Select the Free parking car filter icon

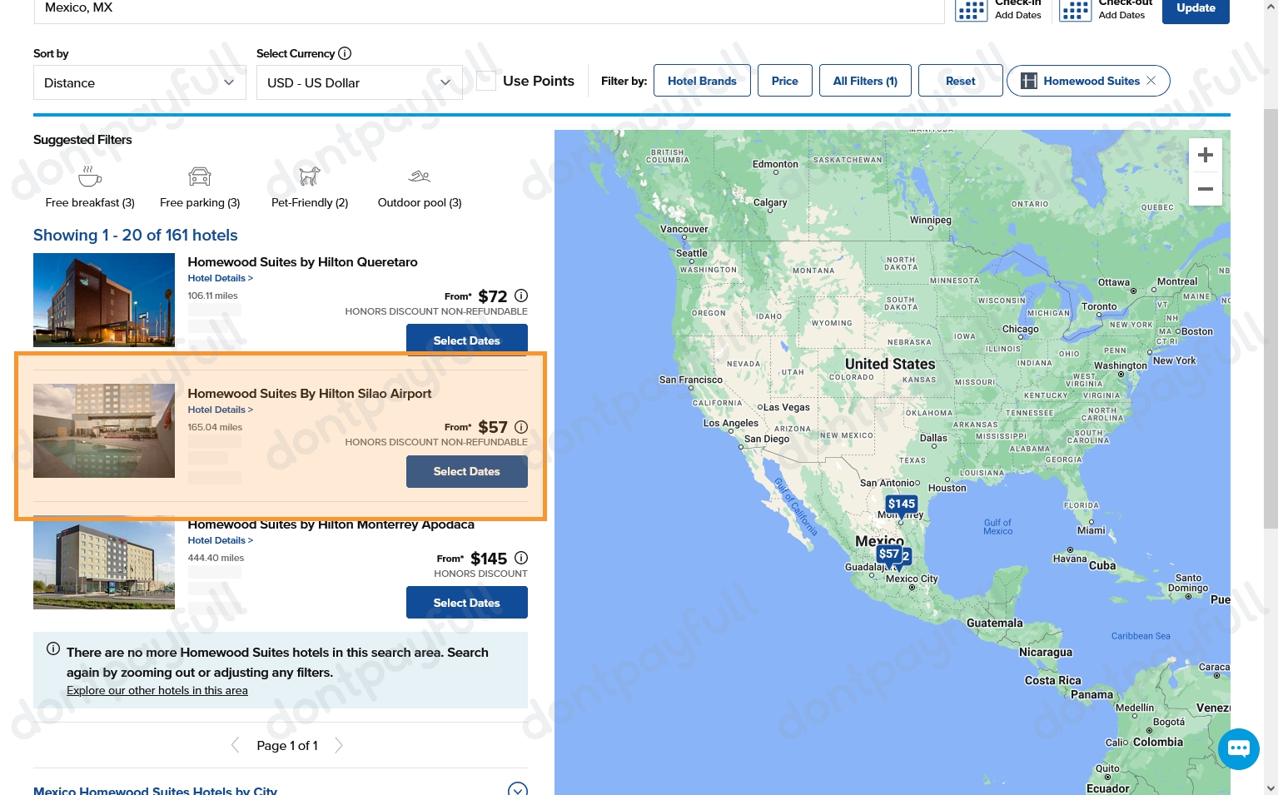pos(199,176)
